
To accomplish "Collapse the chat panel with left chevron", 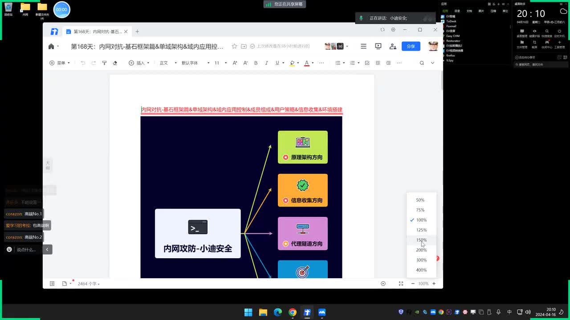I will click(47, 249).
